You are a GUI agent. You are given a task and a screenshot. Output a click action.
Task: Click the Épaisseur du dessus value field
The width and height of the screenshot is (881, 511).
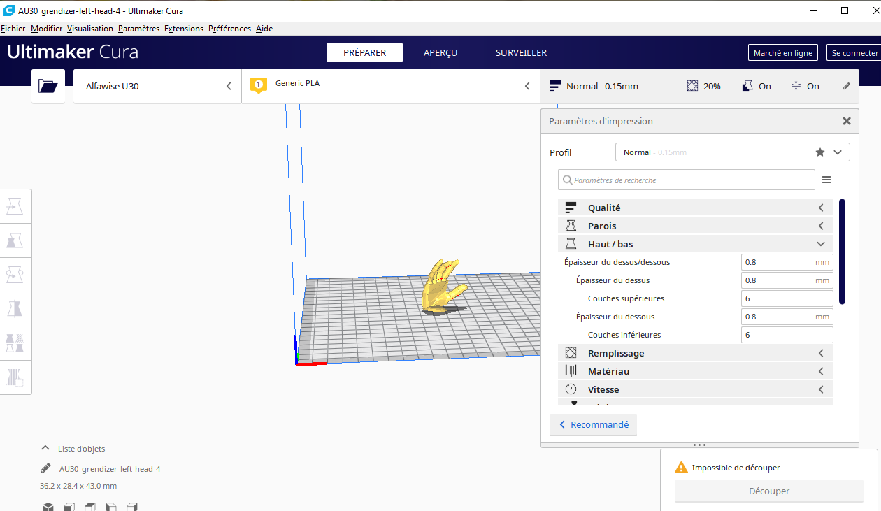coord(787,280)
